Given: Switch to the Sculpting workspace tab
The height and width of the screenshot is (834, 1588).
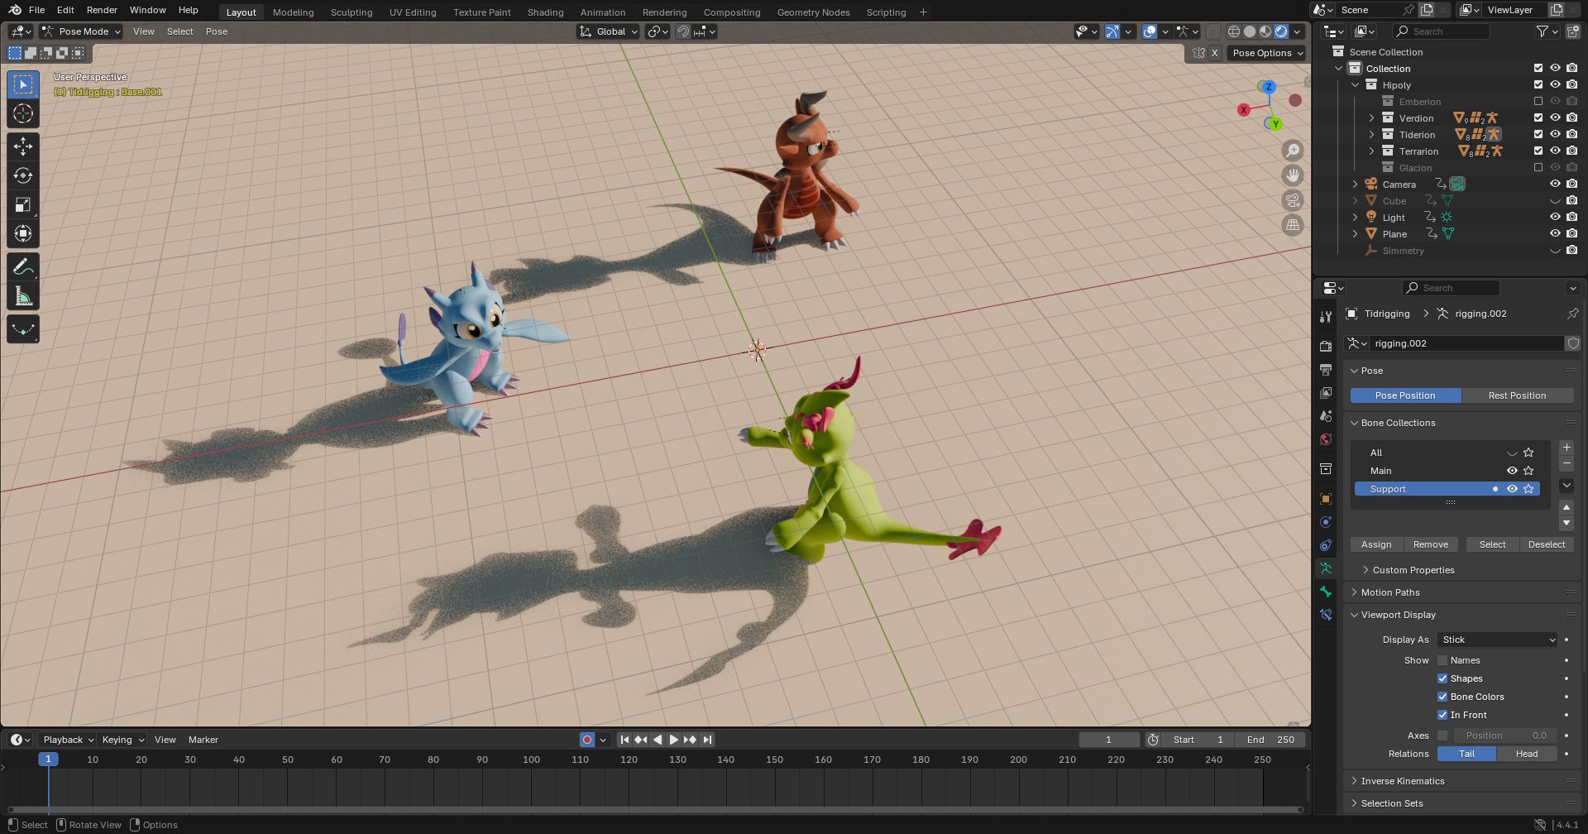Looking at the screenshot, I should pos(352,12).
